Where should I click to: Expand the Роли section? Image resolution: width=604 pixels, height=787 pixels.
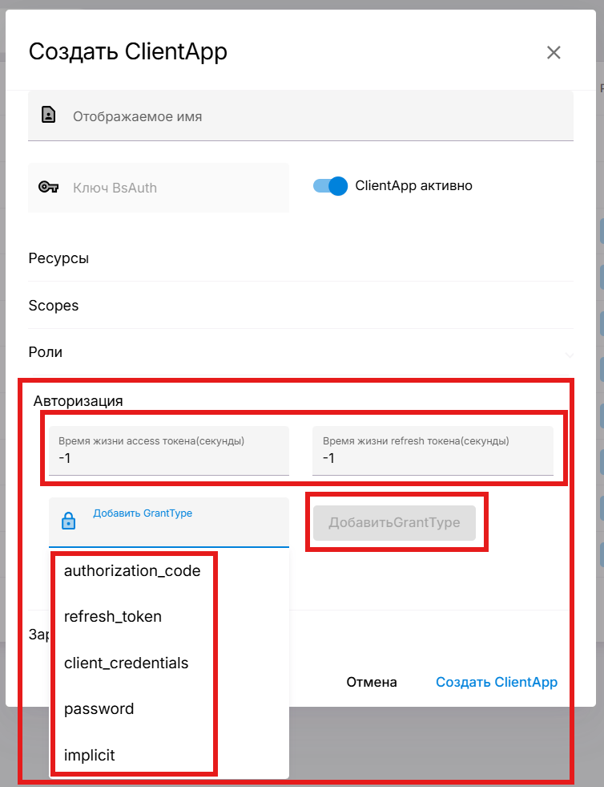click(300, 352)
